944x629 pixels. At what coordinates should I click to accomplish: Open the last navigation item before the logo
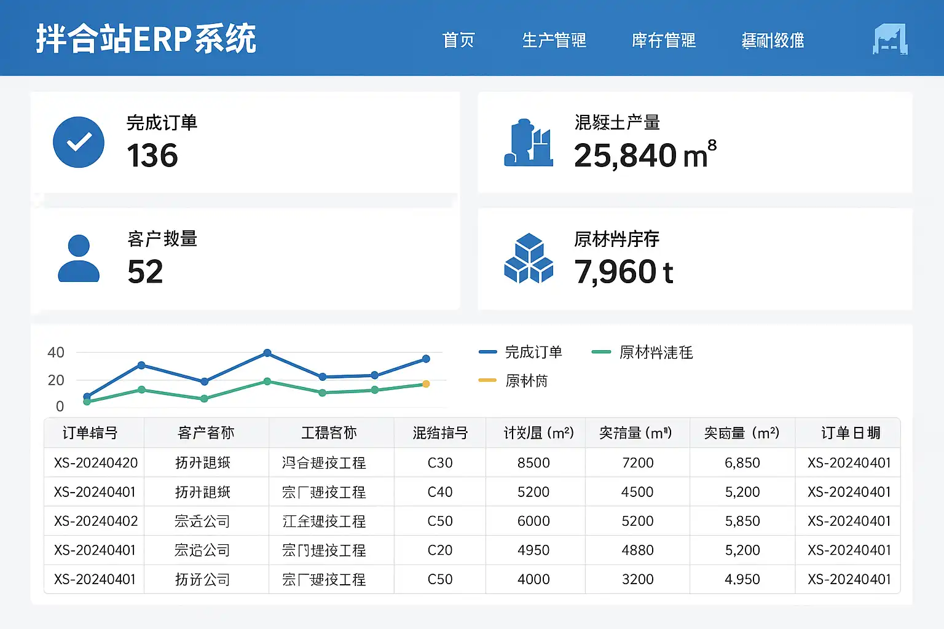[x=773, y=41]
